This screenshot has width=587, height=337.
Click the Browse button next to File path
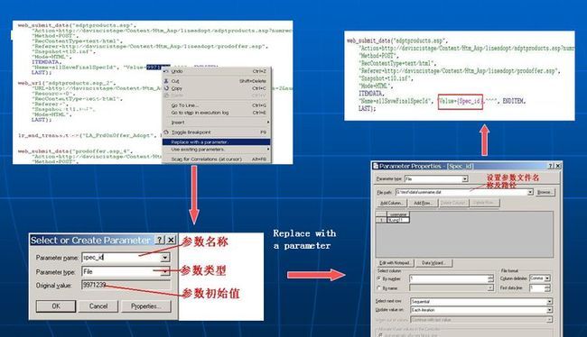click(545, 192)
